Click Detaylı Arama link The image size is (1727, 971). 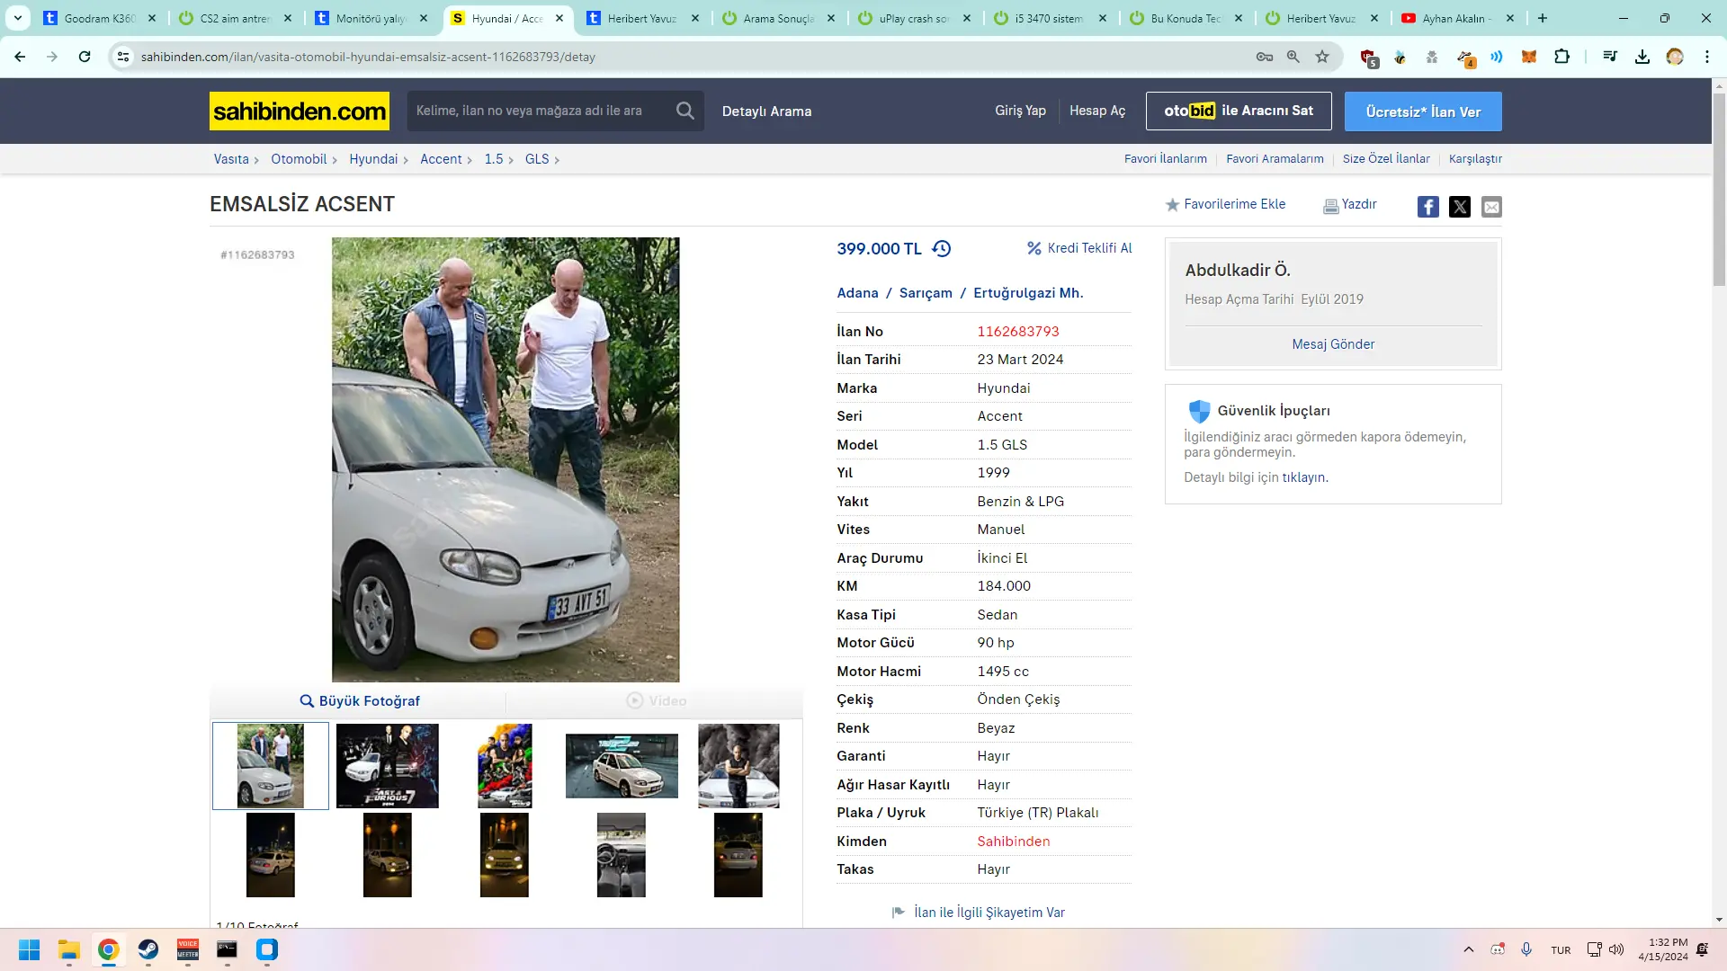(766, 111)
